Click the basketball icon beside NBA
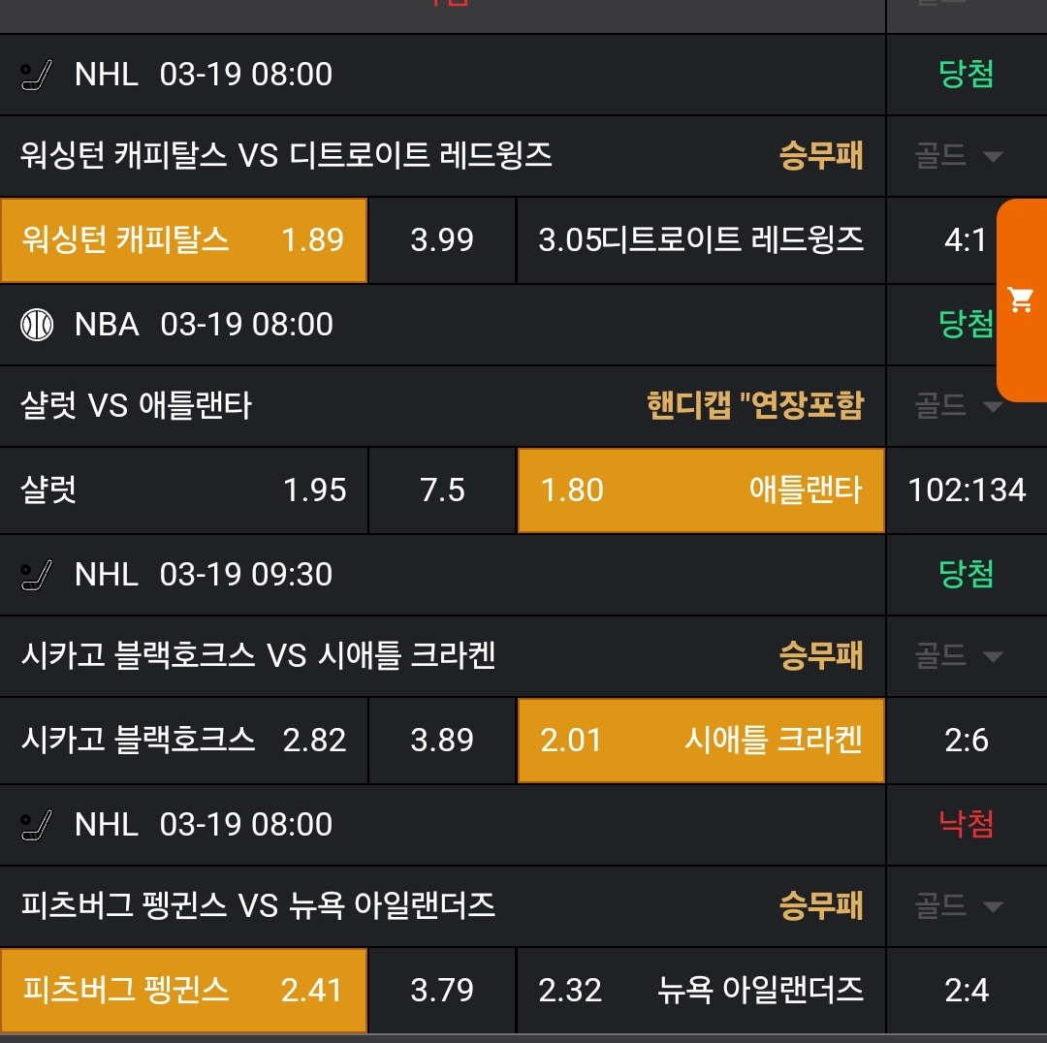The image size is (1047, 1043). pyautogui.click(x=37, y=325)
